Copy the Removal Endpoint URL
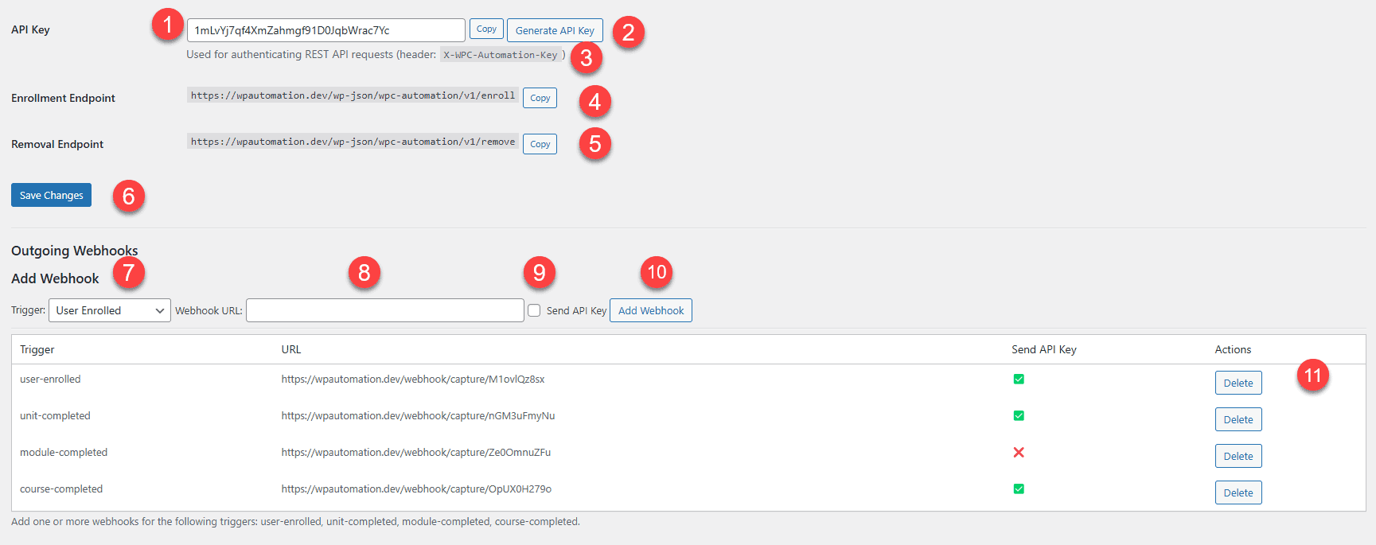The image size is (1376, 545). pyautogui.click(x=540, y=144)
